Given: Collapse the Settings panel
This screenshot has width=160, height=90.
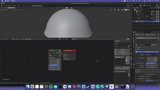Looking at the screenshot, I should click(x=138, y=72).
